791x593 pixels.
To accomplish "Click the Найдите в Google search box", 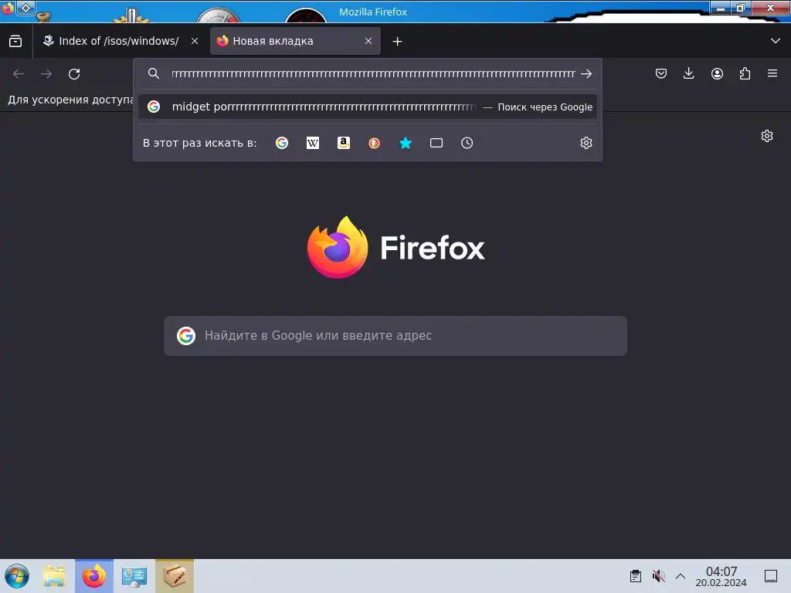I will (x=395, y=336).
